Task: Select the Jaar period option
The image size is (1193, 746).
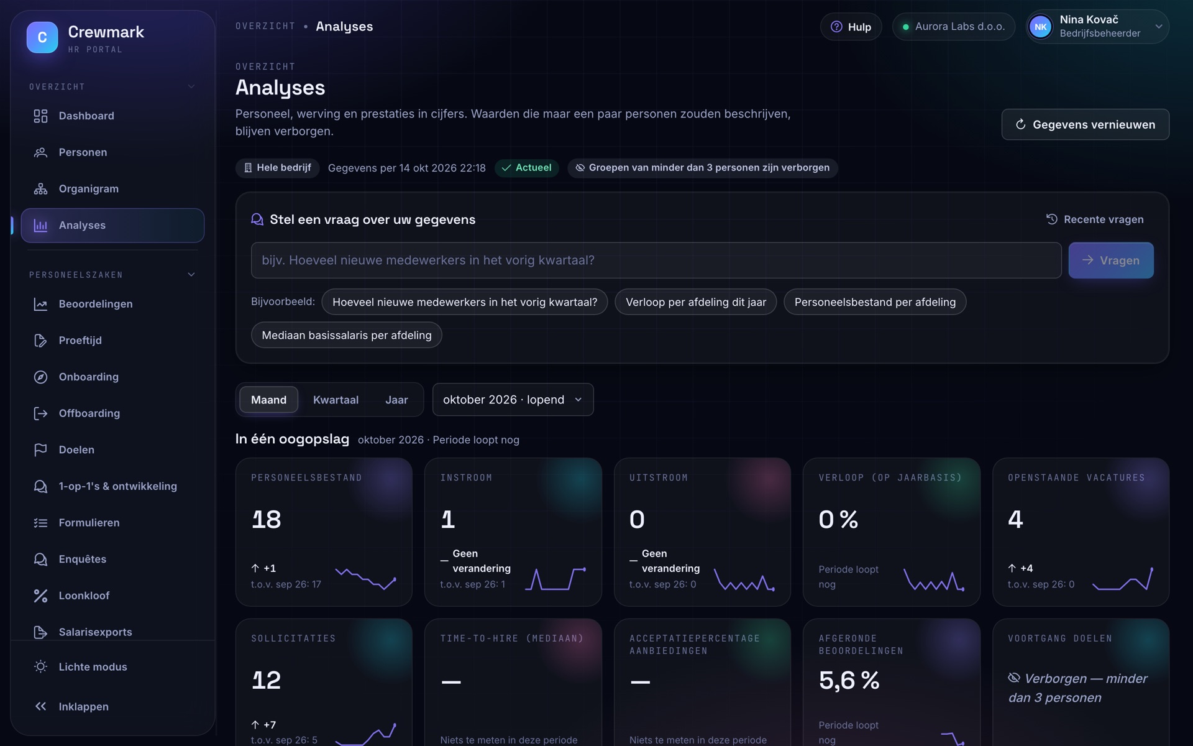Action: (x=396, y=400)
